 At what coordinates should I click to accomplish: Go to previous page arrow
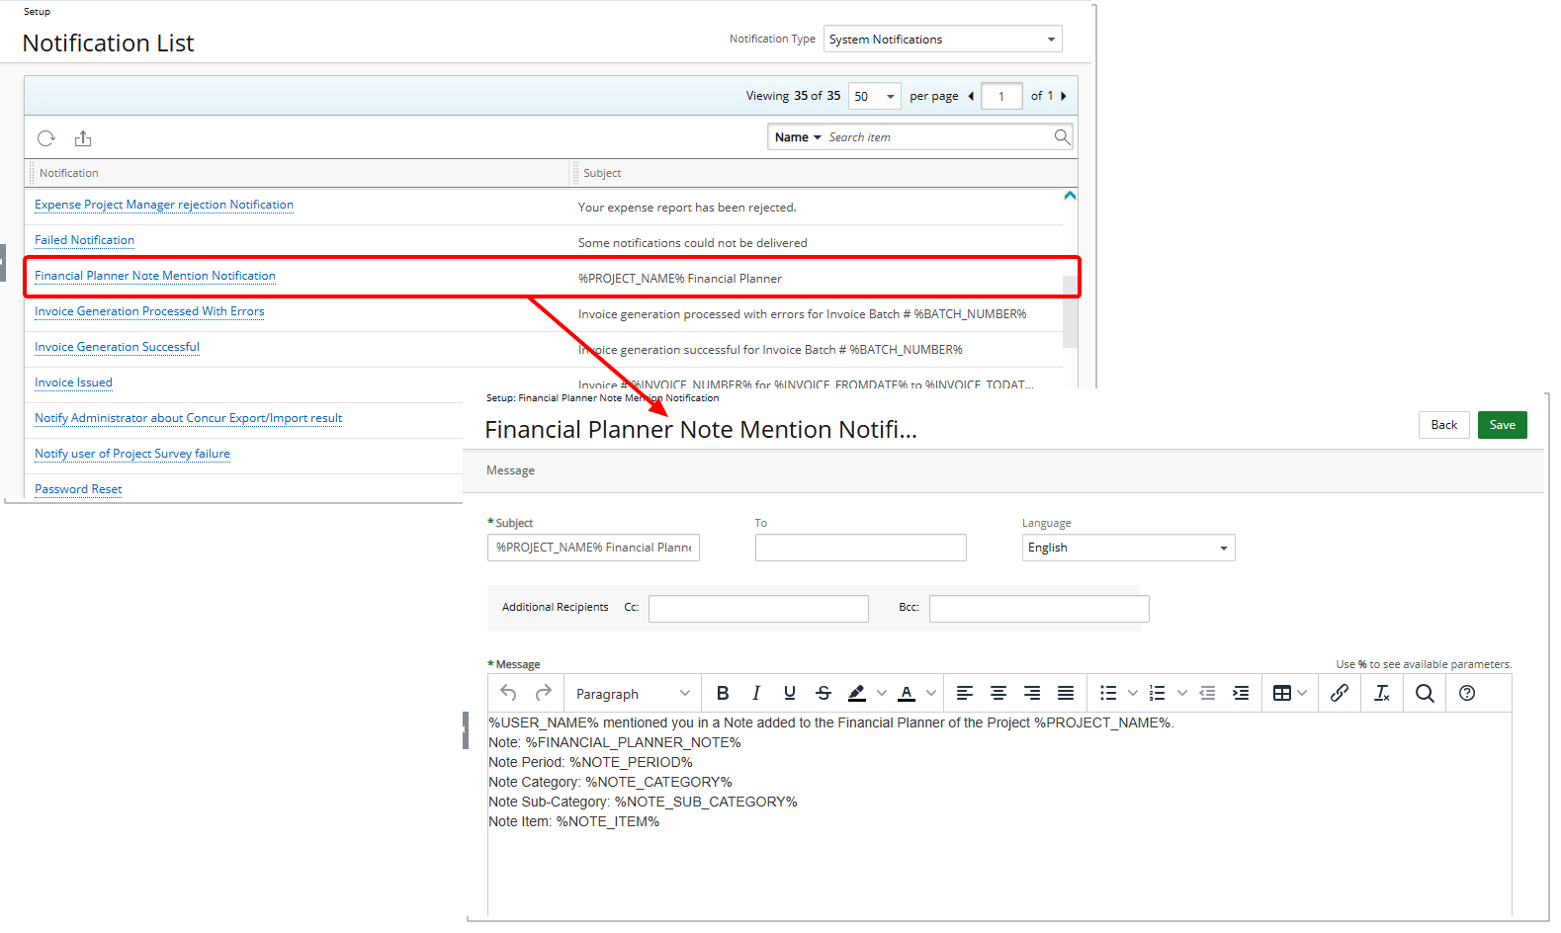click(971, 96)
